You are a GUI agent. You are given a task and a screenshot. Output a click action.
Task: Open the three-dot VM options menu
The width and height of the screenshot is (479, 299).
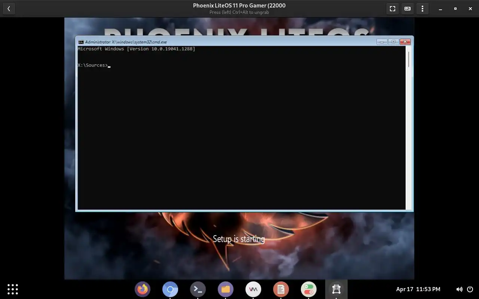pyautogui.click(x=422, y=9)
